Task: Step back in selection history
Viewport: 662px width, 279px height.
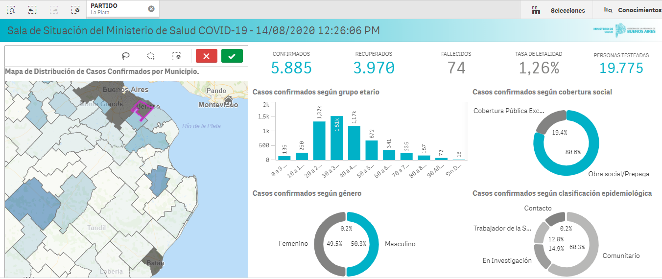Action: point(32,9)
